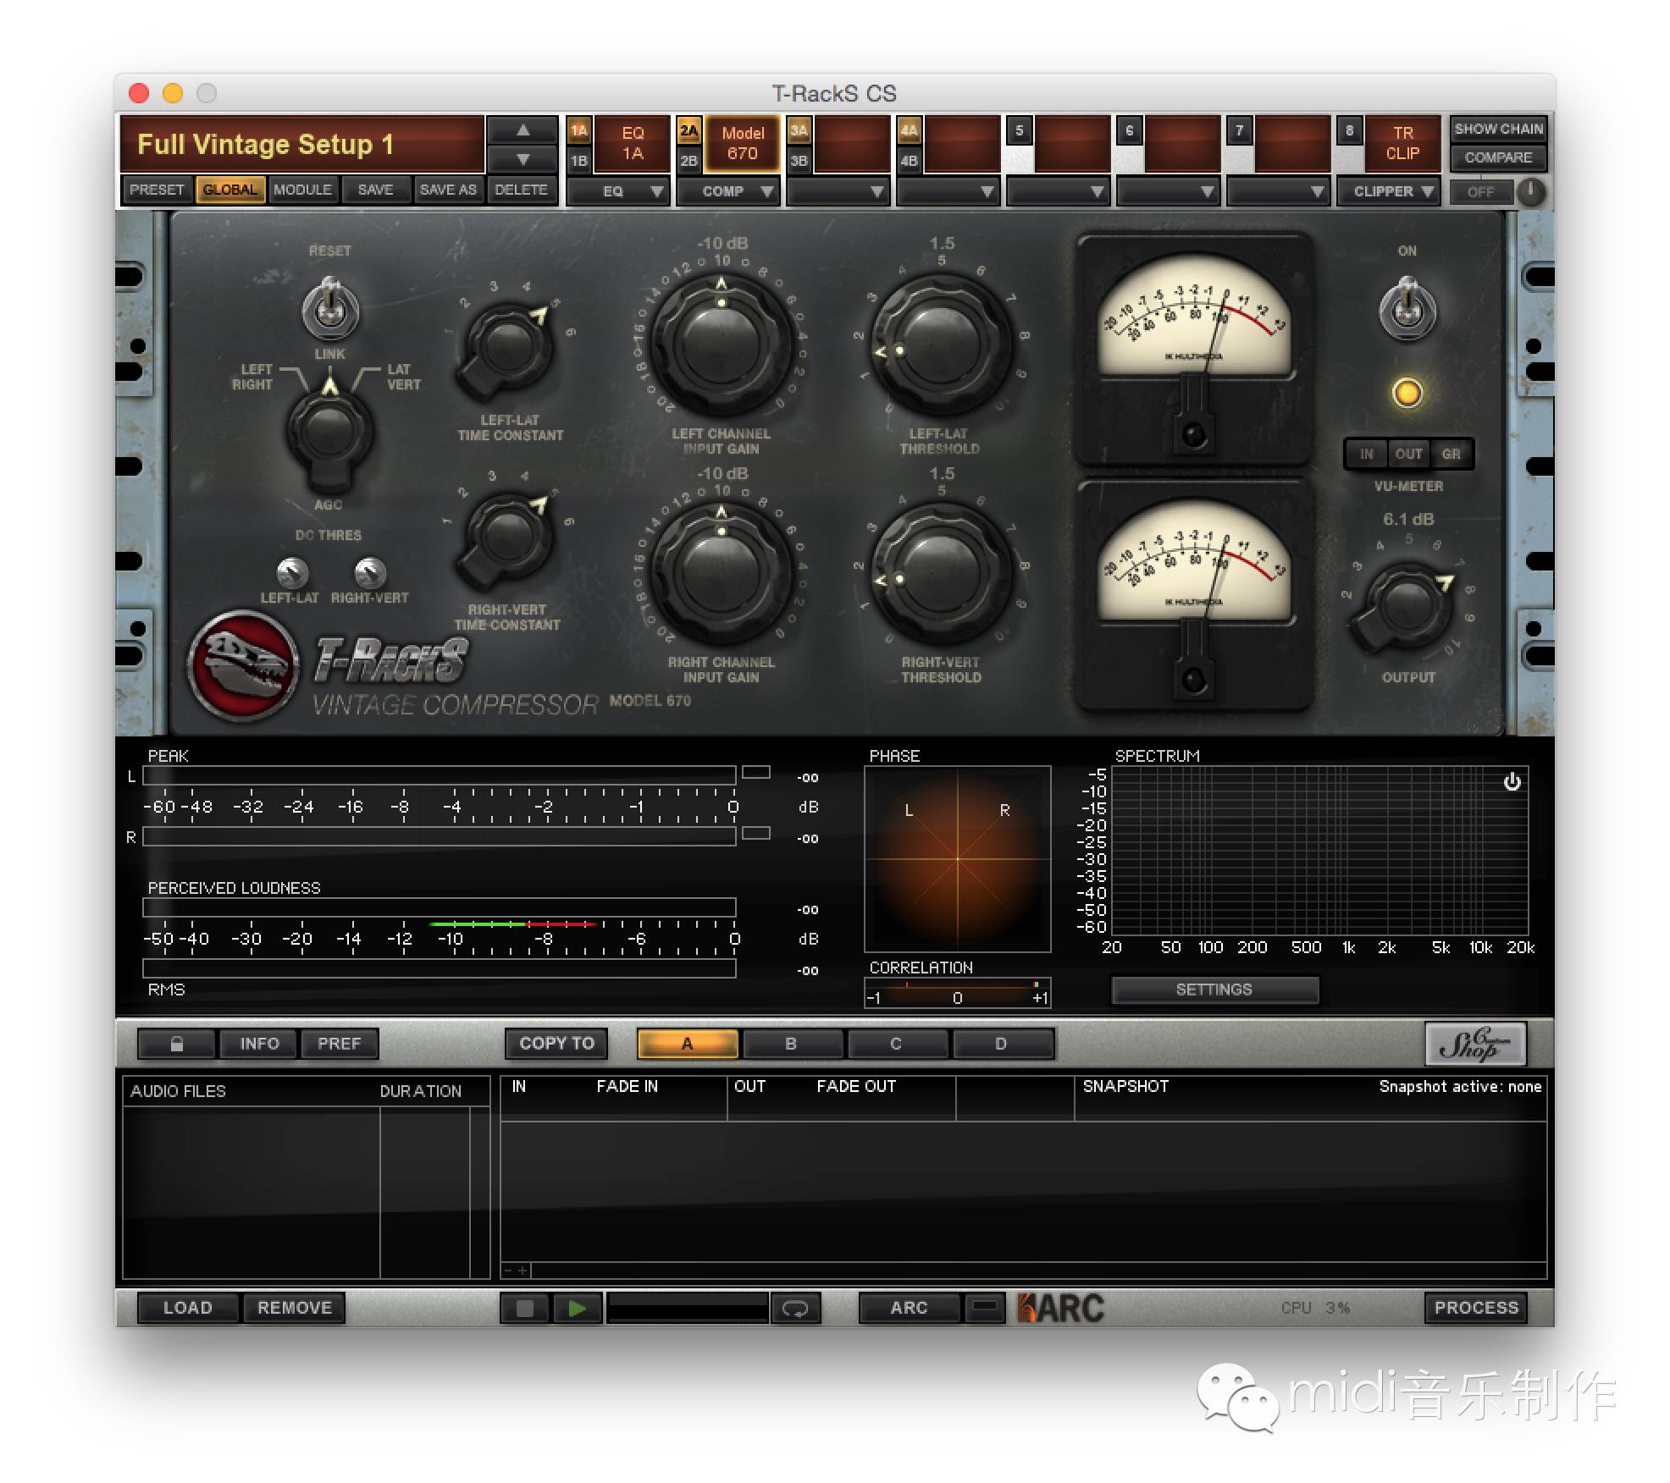Click the SHOW CHAIN button

pos(1497,129)
